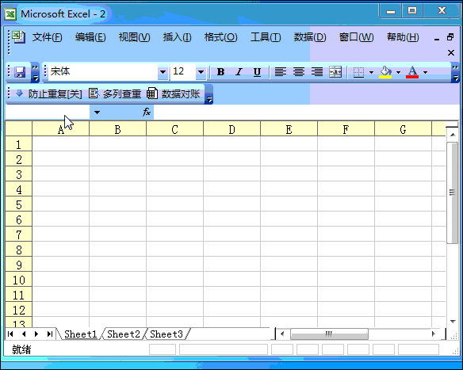Viewport: 463px width, 370px height.
Task: Toggle Underline formatting
Action: (x=257, y=71)
